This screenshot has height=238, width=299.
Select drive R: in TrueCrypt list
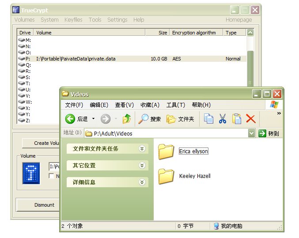pos(24,71)
